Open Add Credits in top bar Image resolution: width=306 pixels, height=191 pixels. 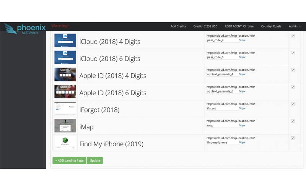coord(178,26)
